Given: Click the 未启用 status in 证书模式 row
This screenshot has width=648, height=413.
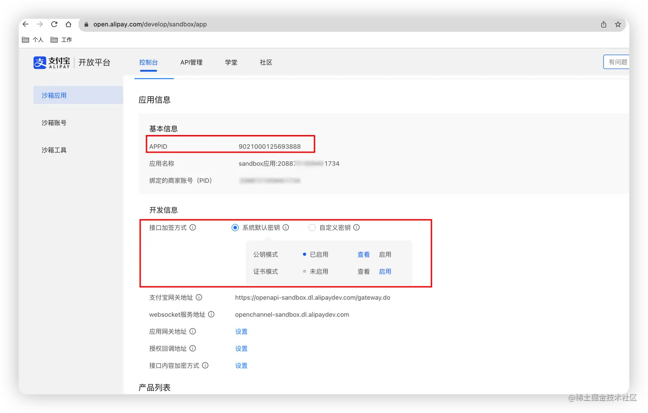Looking at the screenshot, I should tap(319, 271).
